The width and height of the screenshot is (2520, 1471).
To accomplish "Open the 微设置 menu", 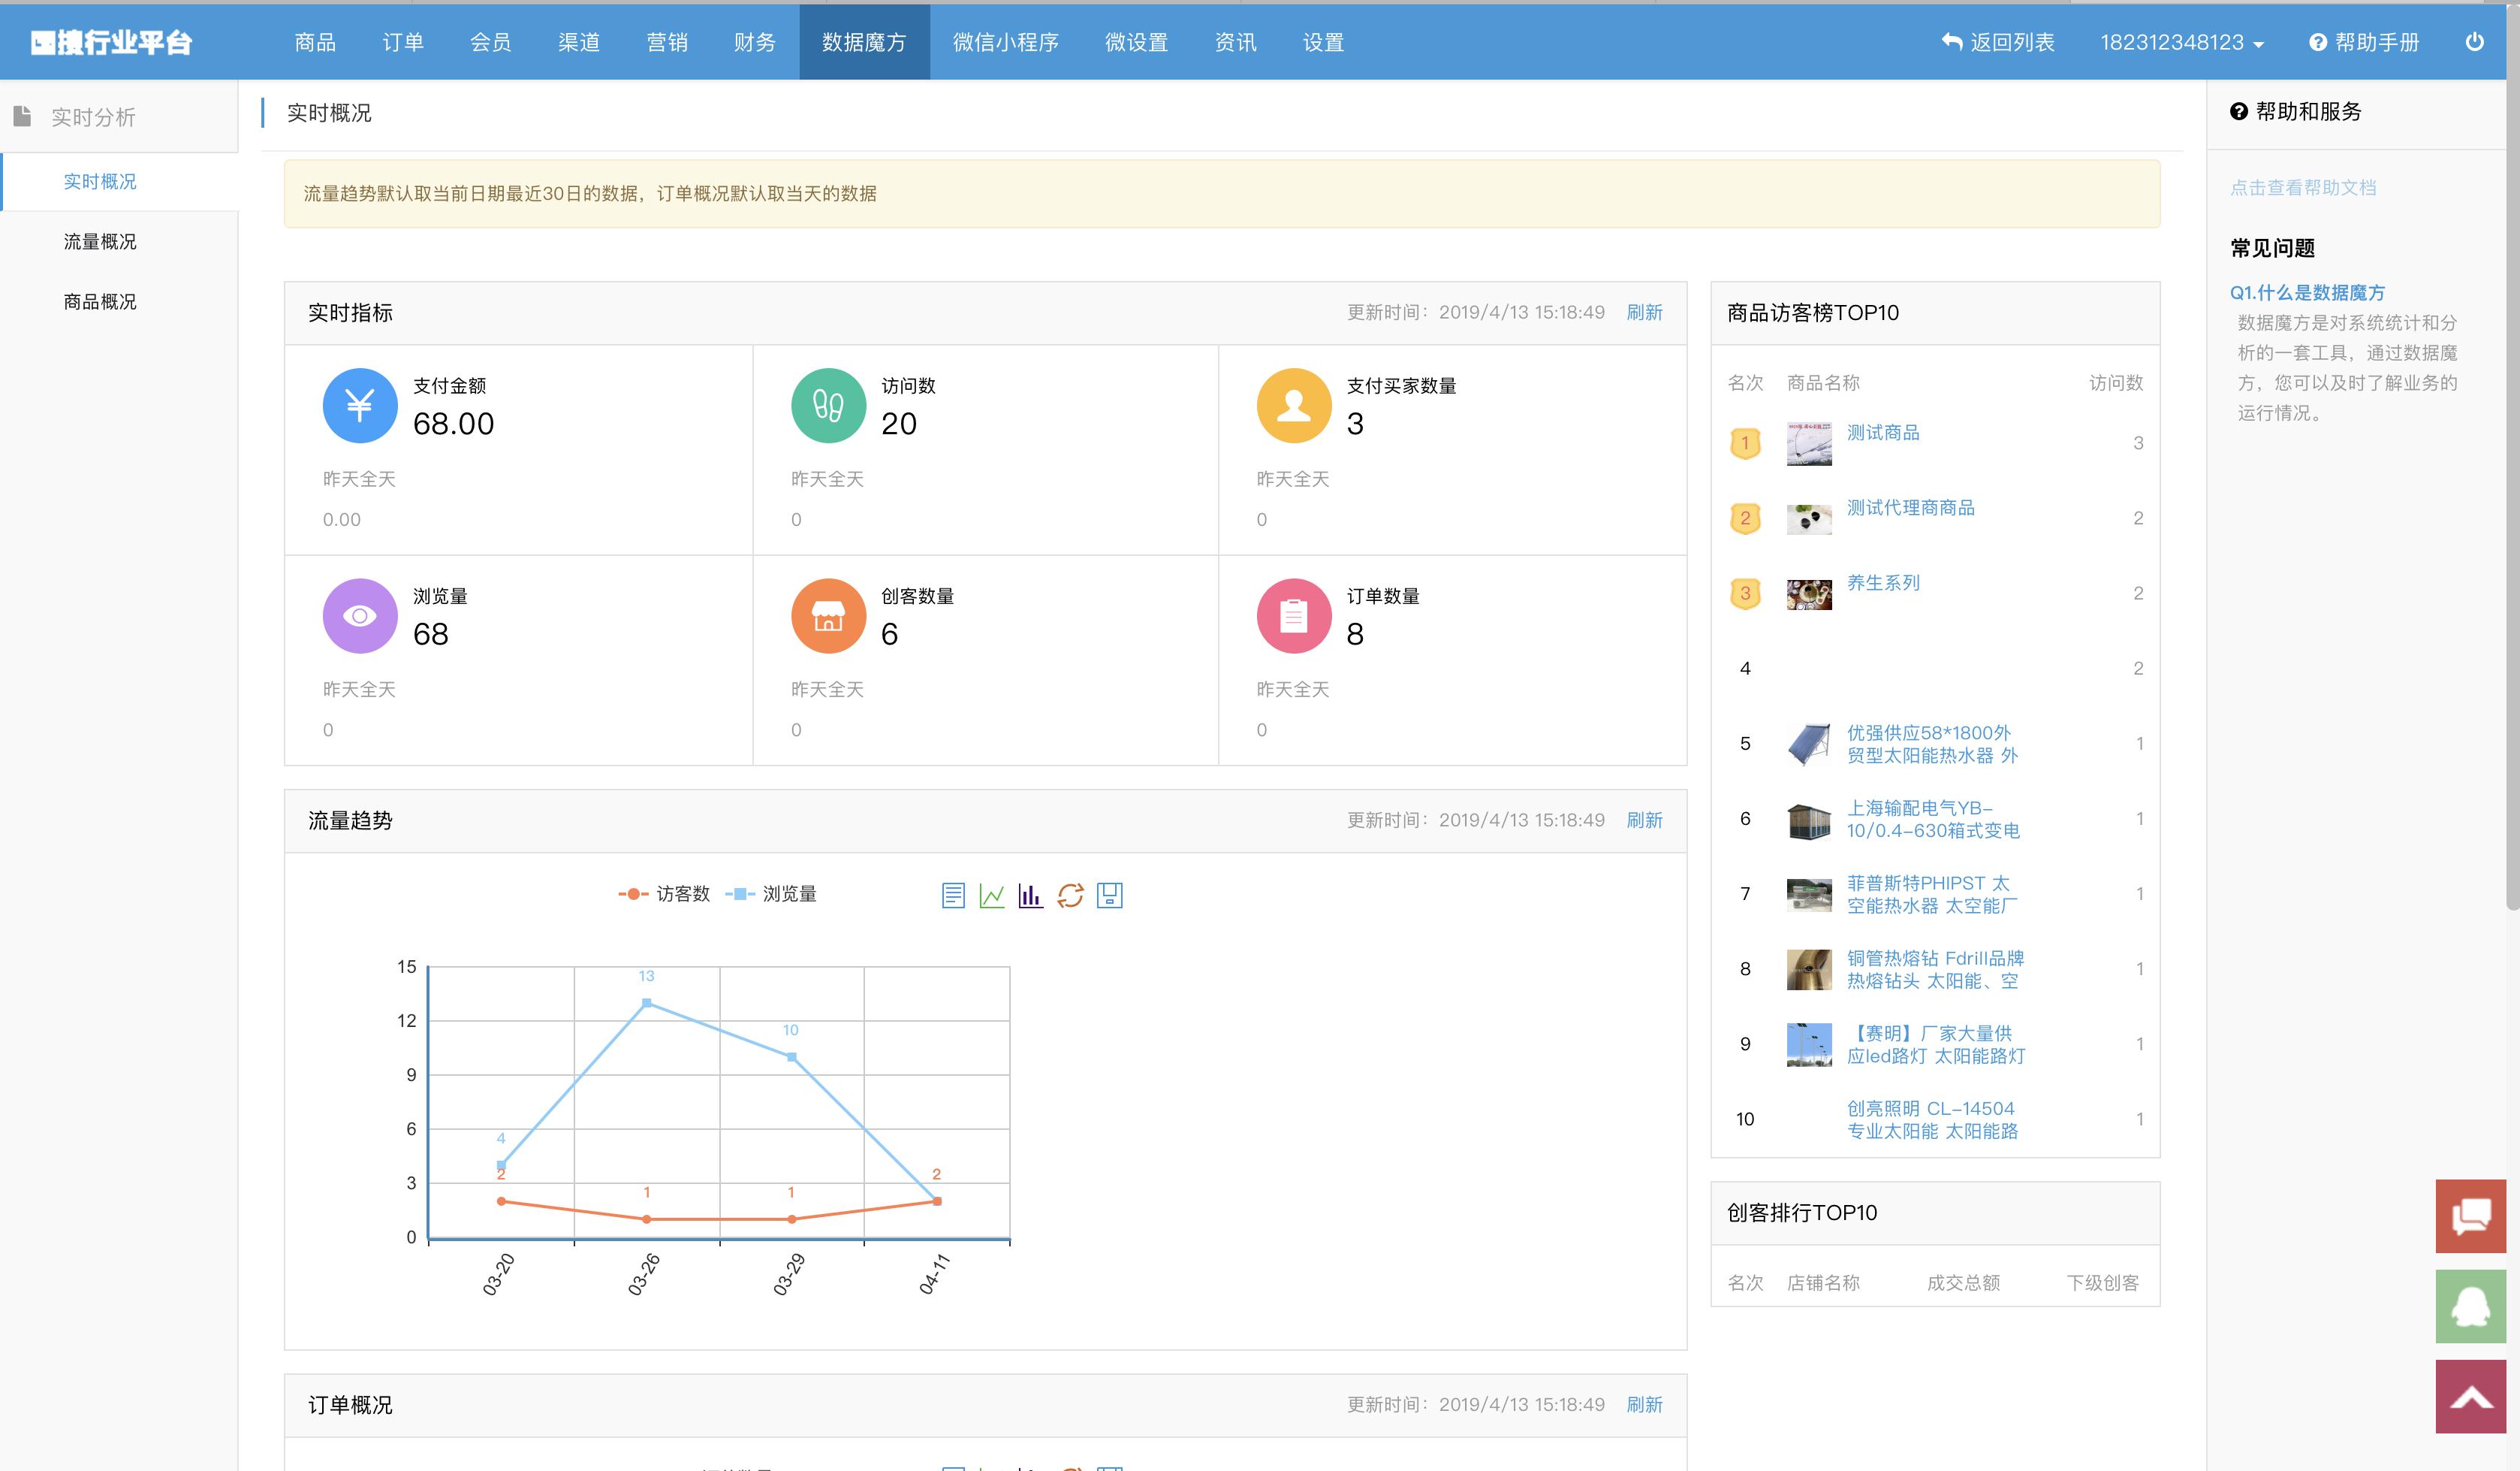I will (1137, 42).
